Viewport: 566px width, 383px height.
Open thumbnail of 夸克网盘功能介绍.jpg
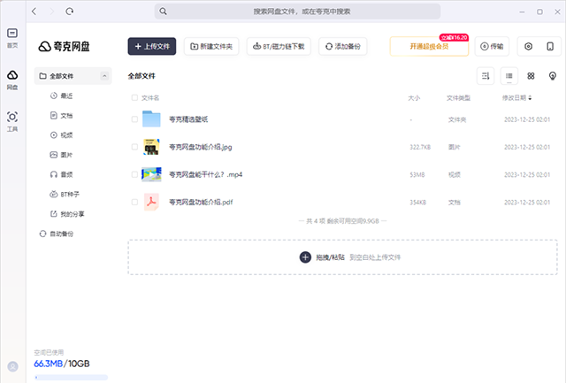point(151,147)
